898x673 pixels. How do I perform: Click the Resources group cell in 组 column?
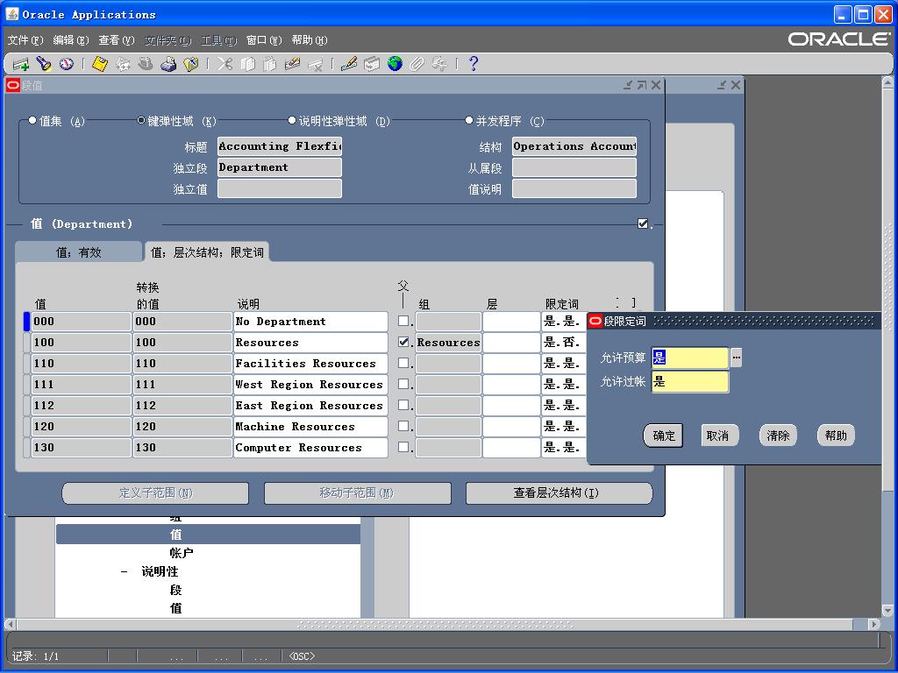point(448,343)
